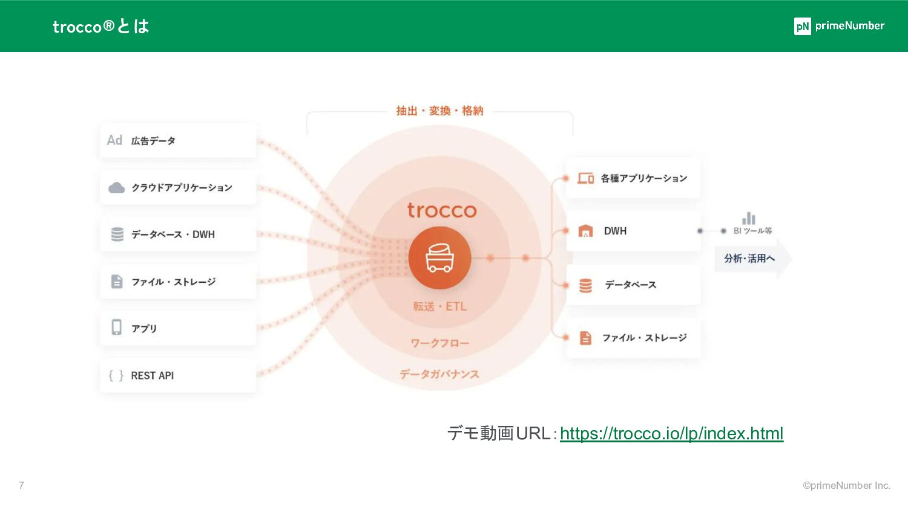Click the DWH destination label
This screenshot has width=908, height=510.
tap(615, 231)
